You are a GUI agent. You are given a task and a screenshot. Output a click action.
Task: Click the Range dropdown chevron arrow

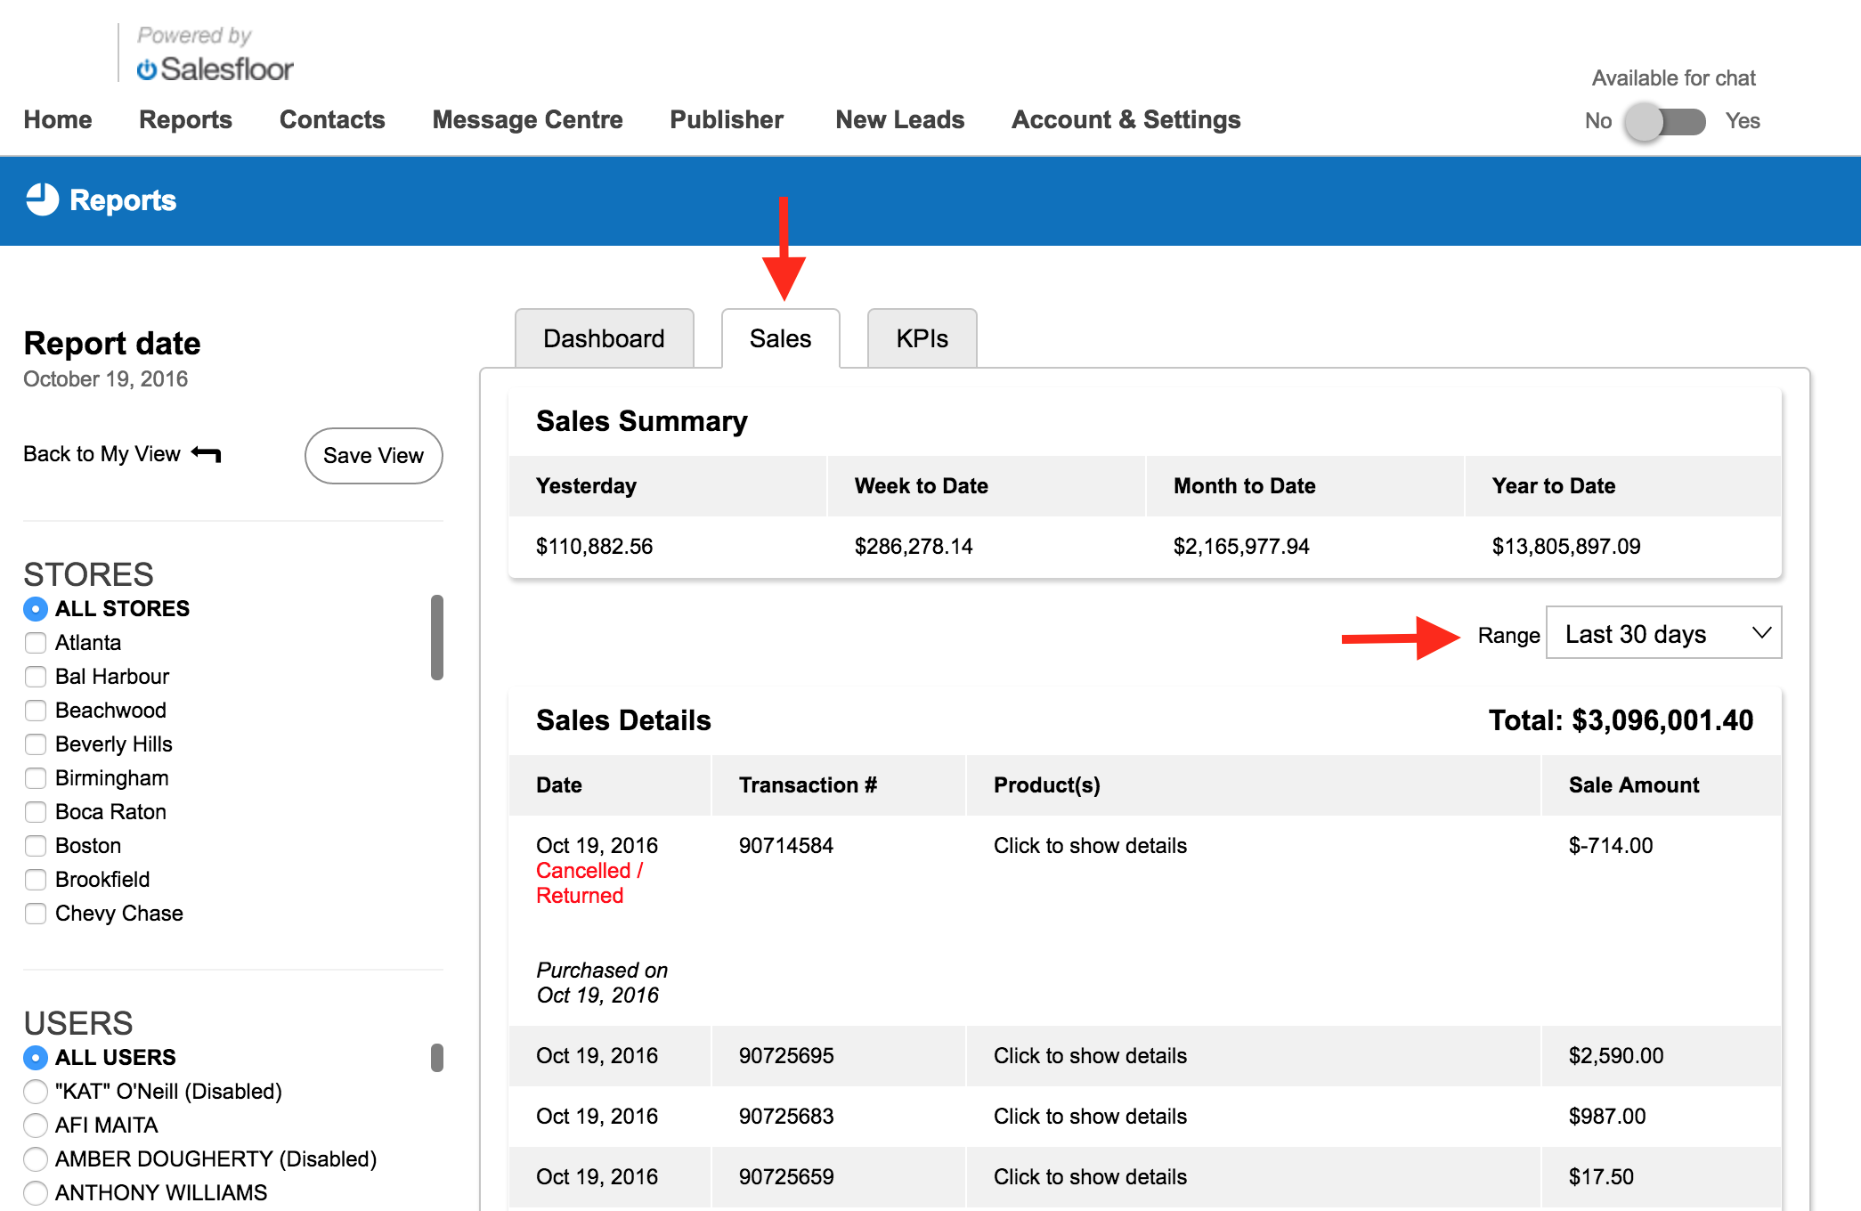pyautogui.click(x=1760, y=633)
